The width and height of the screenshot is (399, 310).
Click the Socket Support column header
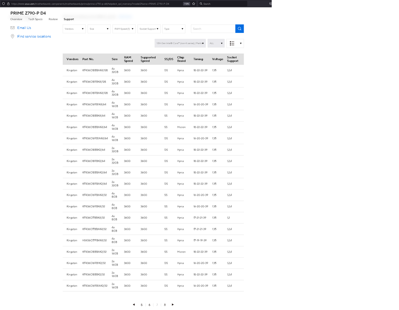[232, 59]
